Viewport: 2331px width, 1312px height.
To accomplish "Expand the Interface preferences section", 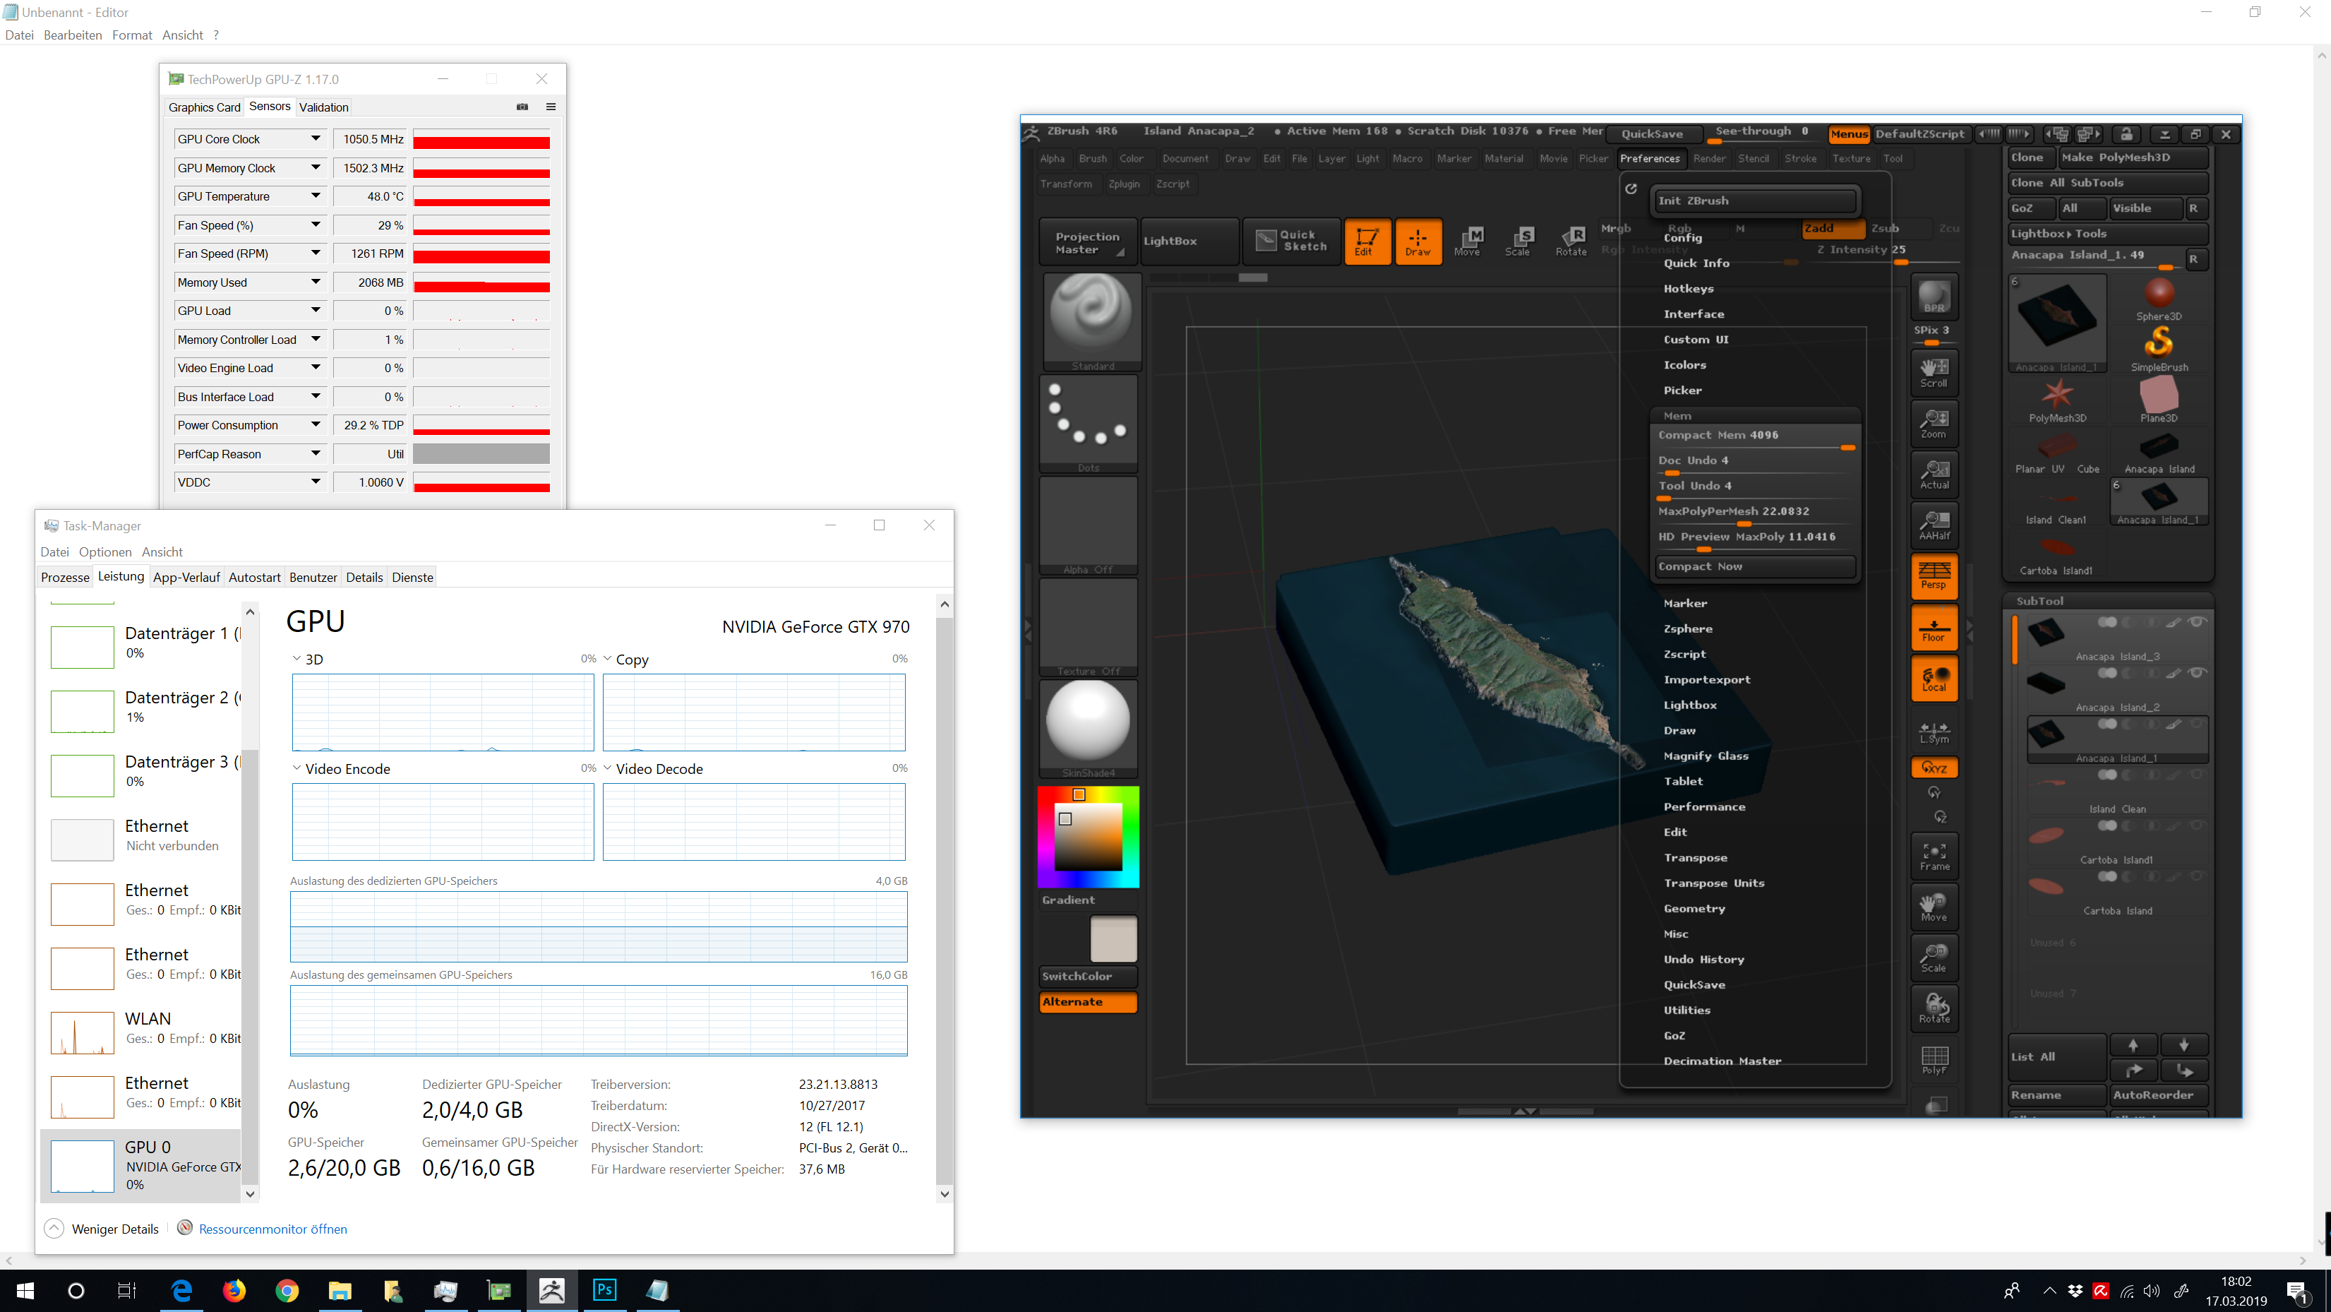I will pos(1694,314).
